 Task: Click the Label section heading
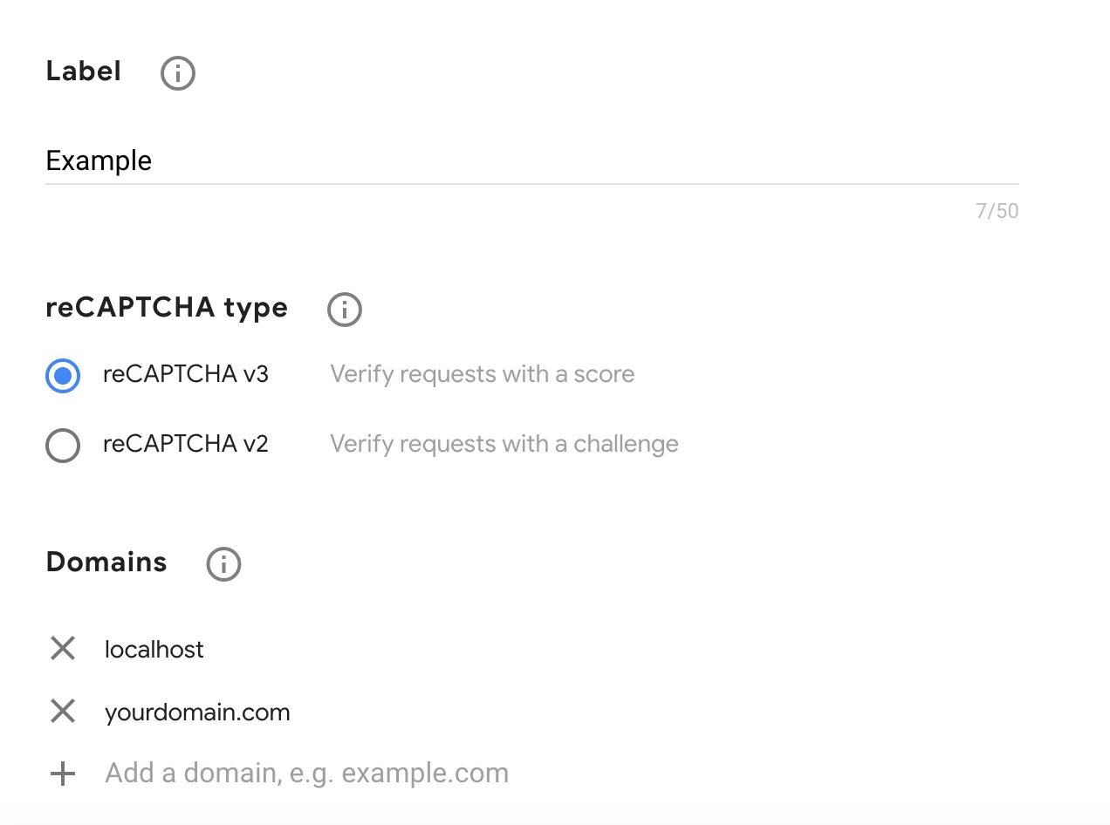point(84,72)
